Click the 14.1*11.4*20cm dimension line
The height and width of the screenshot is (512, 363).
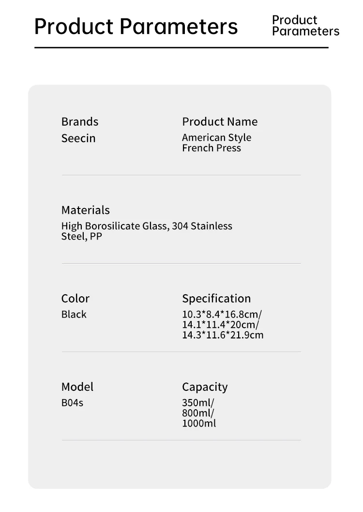220,324
